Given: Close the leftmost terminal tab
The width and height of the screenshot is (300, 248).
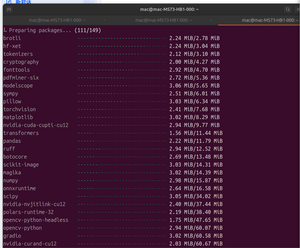Looking at the screenshot, I should pyautogui.click(x=104, y=20).
